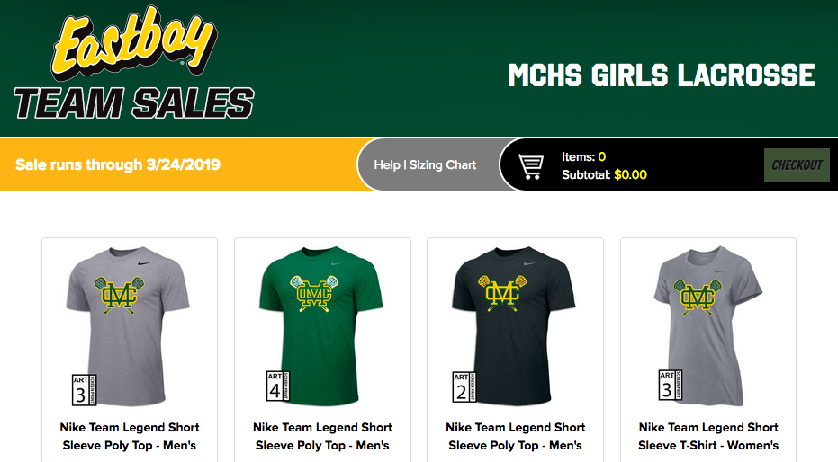Select the black men's Legend shirt image
The width and height of the screenshot is (838, 462).
click(514, 325)
